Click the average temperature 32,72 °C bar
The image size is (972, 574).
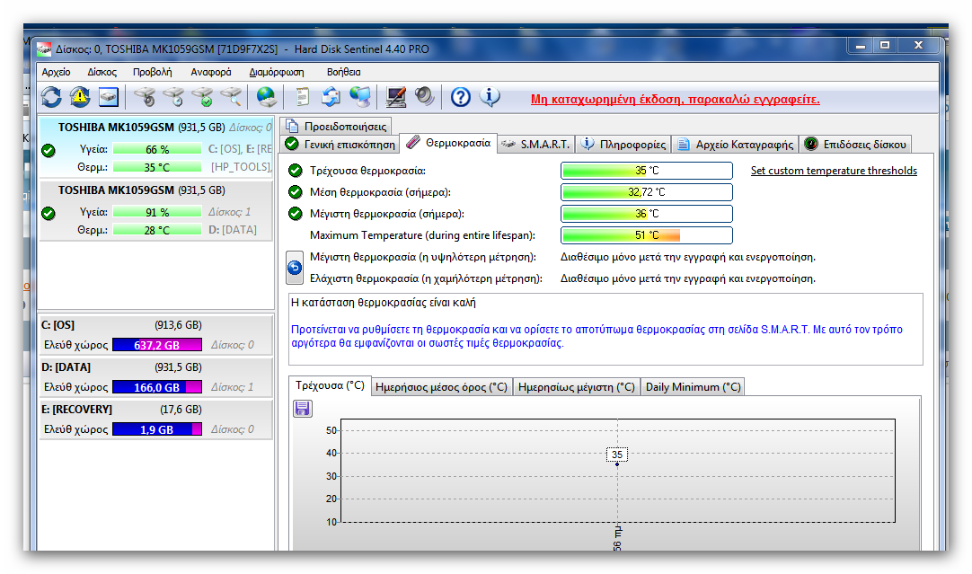647,192
